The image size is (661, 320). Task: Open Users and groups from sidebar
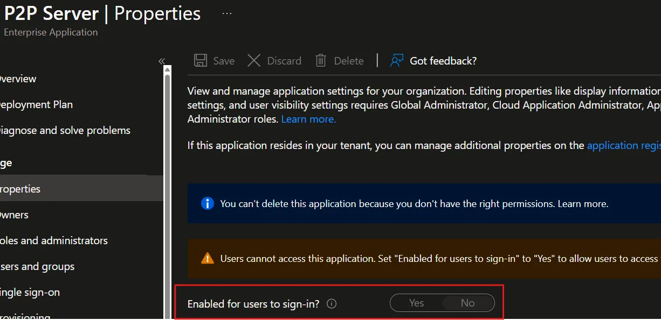pos(37,266)
